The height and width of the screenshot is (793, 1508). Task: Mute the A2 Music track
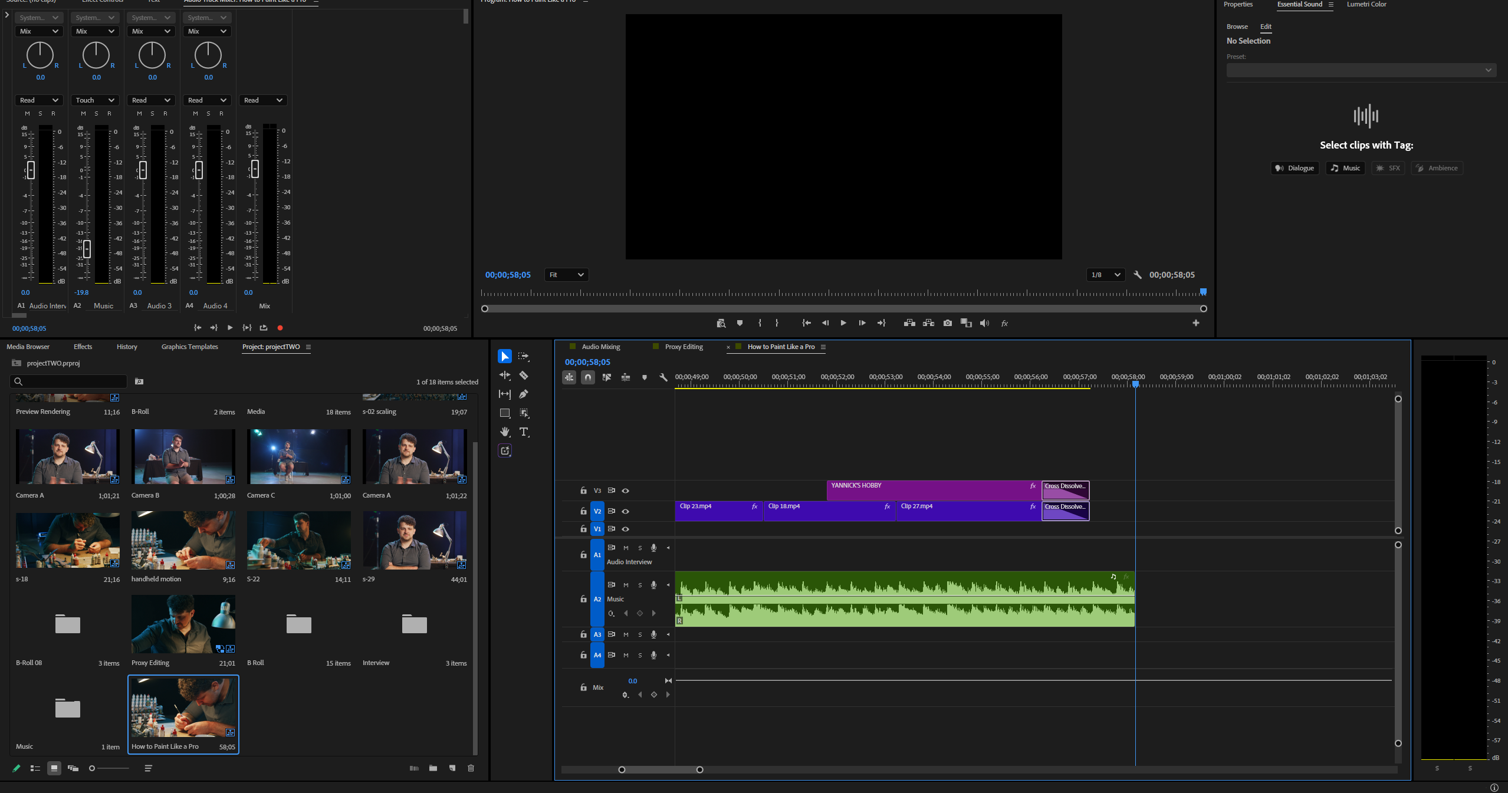tap(626, 585)
